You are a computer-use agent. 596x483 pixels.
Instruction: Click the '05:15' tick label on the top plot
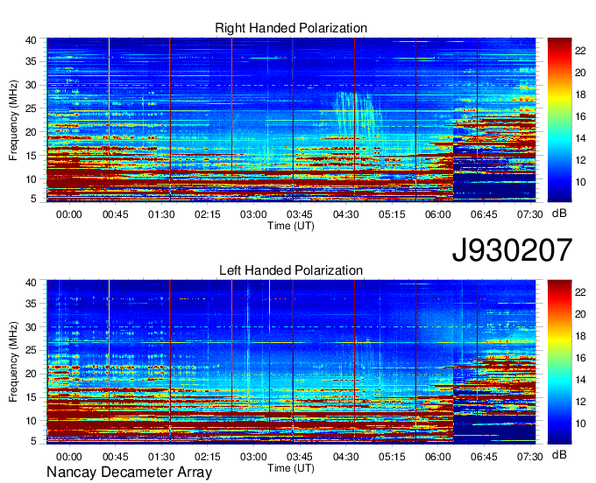tap(392, 214)
